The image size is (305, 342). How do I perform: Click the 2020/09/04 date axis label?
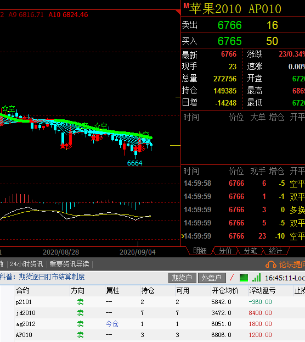click(138, 252)
